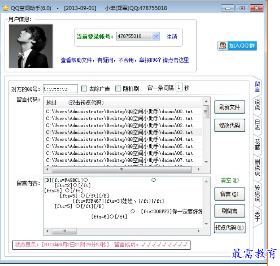Click the 预览代码 (S) button
Viewport: 280px width, 266px height.
click(230, 228)
